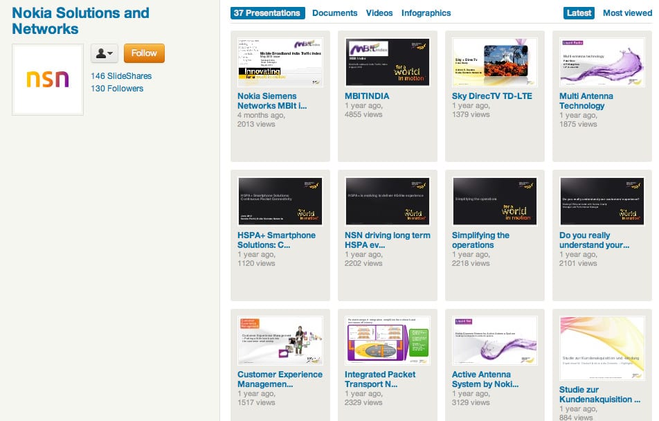The width and height of the screenshot is (659, 421).
Task: Click the HSPA+ Smartphone Solutions title link
Action: tap(277, 240)
